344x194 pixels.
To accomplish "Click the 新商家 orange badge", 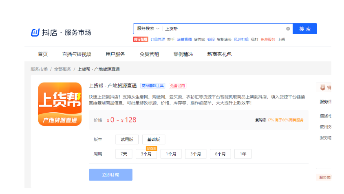I will [x=152, y=149].
